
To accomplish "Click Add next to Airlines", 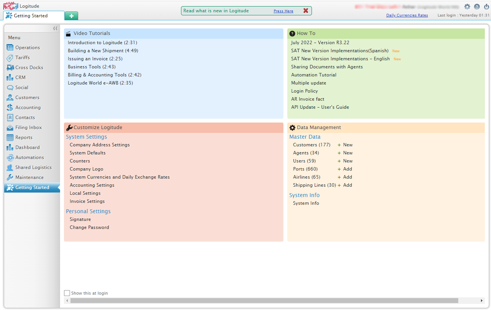I will pyautogui.click(x=345, y=177).
